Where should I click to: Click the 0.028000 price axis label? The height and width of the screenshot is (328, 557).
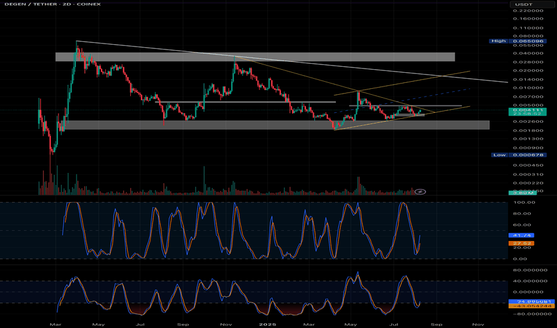528,62
